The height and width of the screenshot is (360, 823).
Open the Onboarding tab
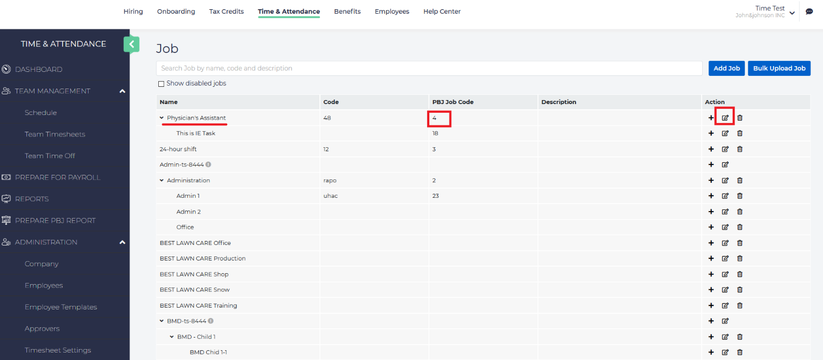point(176,12)
